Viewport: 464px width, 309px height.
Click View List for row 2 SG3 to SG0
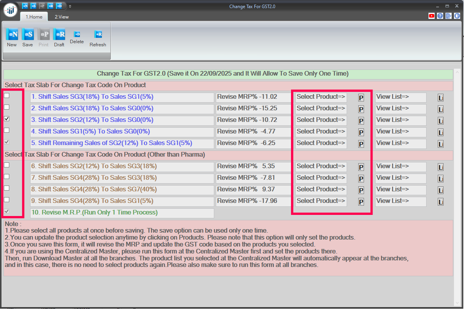tap(400, 108)
